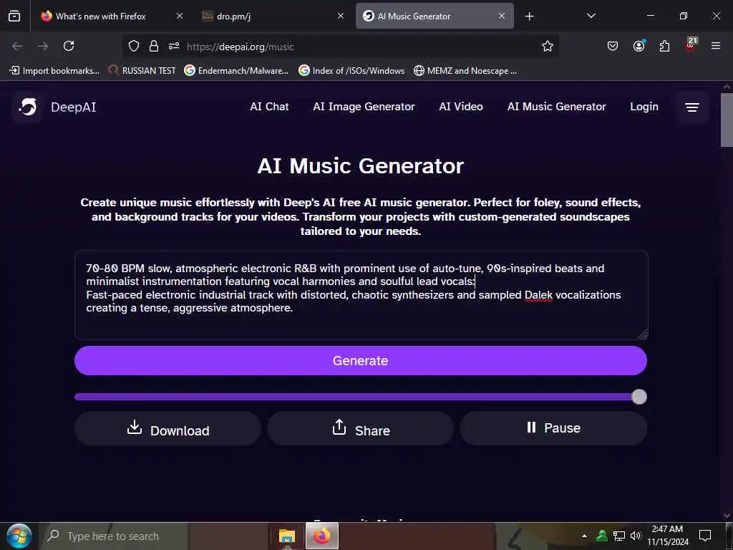Click the DeepAI brand name

[74, 107]
